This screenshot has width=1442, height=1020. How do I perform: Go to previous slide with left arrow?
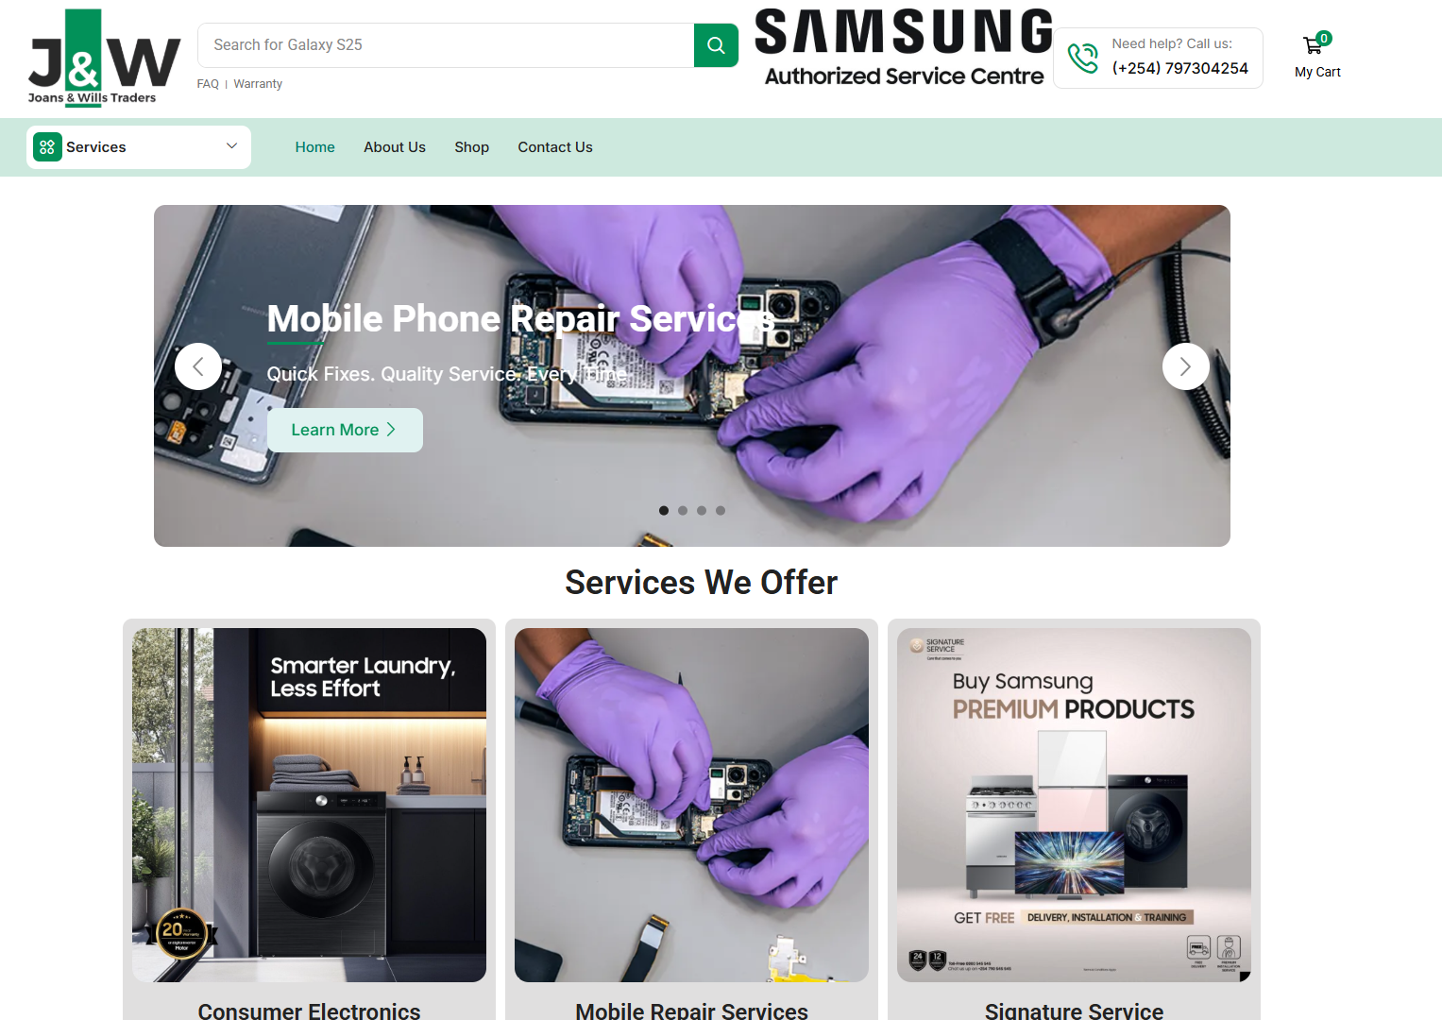pyautogui.click(x=198, y=366)
